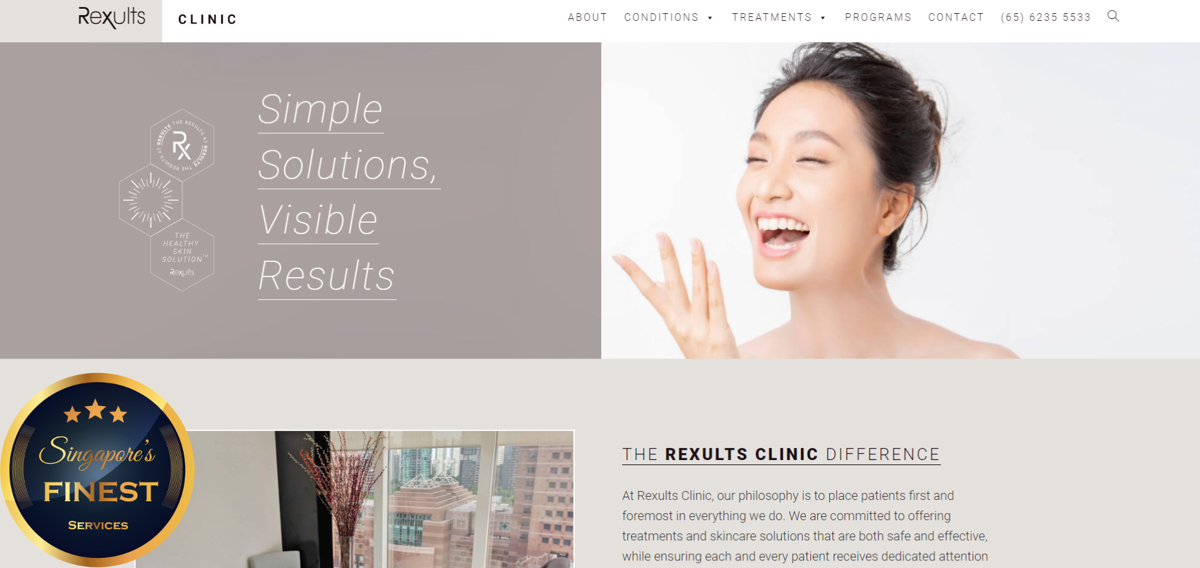Open the Programs page

[x=878, y=18]
